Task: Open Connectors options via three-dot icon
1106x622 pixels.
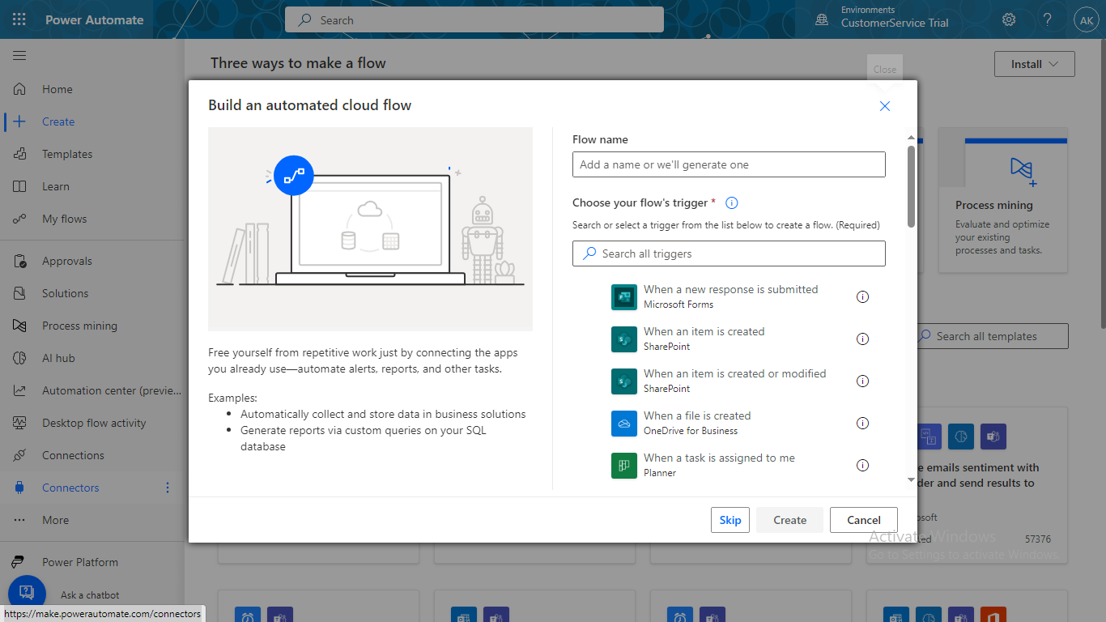Action: 168,488
